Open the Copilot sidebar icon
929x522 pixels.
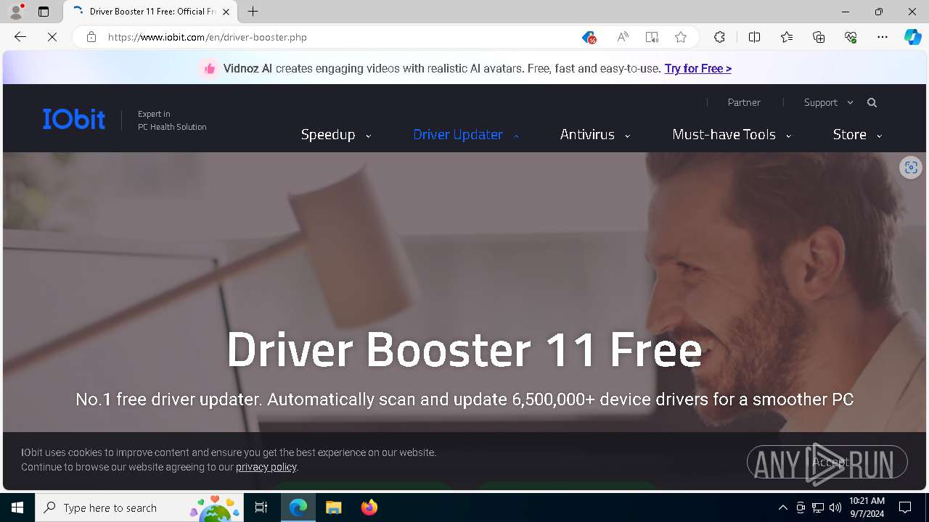pyautogui.click(x=912, y=37)
